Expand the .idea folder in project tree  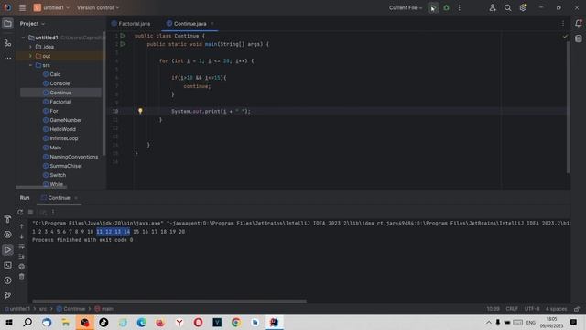30,47
